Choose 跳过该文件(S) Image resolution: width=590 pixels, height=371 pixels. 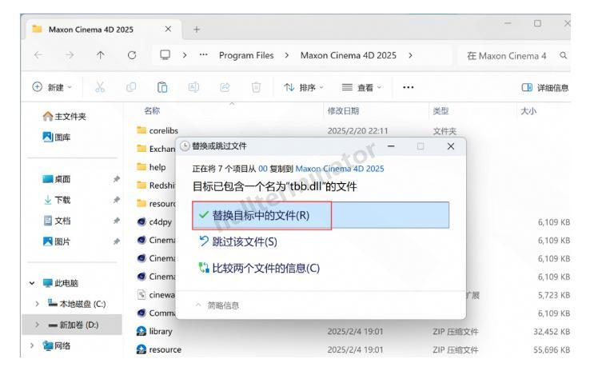238,241
